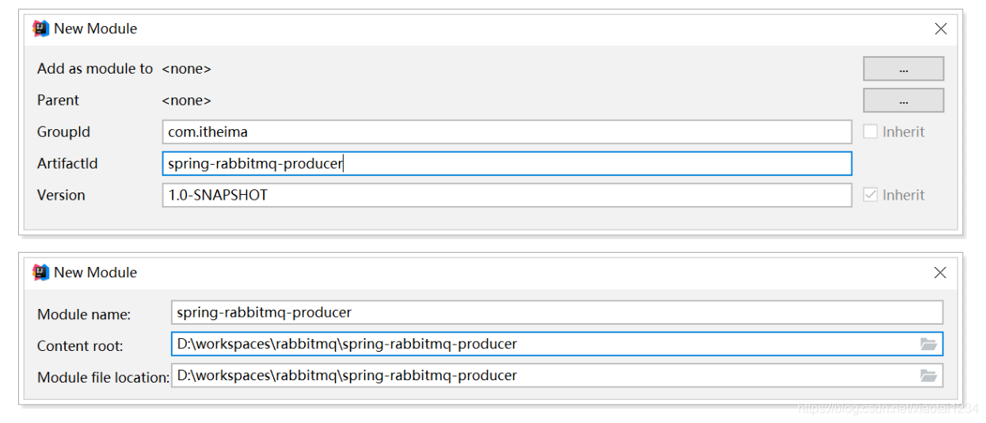Click the IntelliJ icon in the top dialog title
Viewport: 986px width, 423px height.
coord(41,29)
